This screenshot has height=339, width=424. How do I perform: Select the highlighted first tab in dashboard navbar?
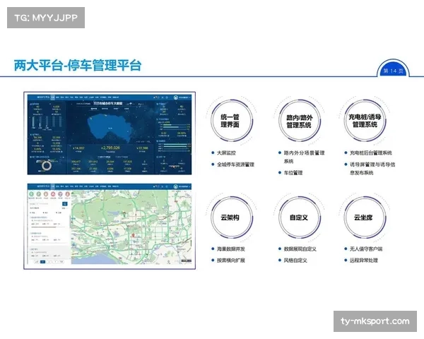click(53, 97)
